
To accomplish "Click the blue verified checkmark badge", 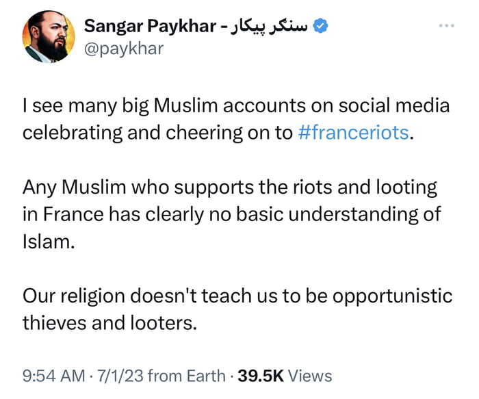I will click(322, 26).
